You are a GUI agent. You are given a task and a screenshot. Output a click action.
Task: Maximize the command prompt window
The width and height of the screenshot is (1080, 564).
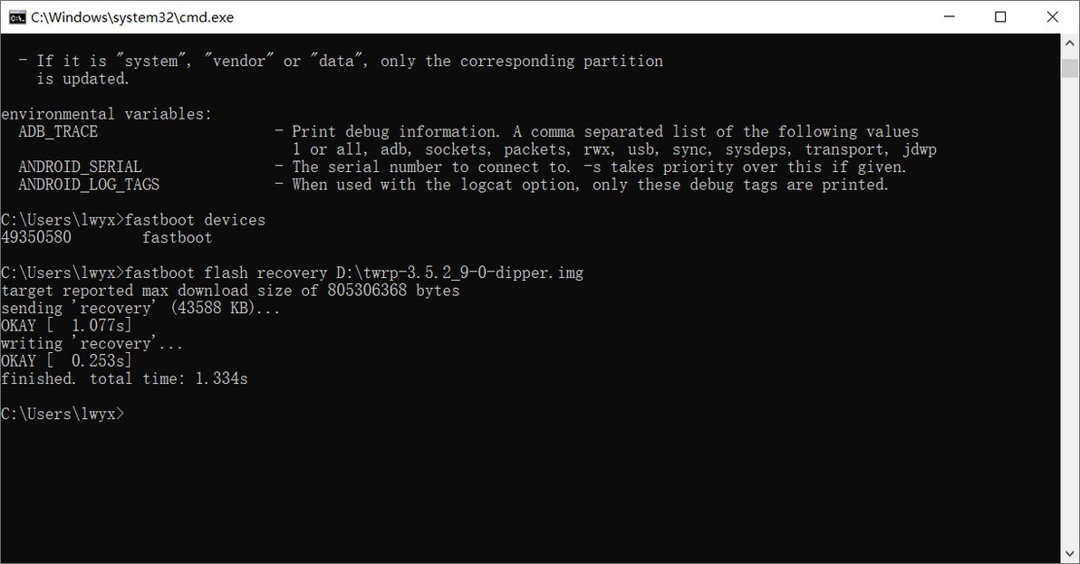[x=1000, y=16]
